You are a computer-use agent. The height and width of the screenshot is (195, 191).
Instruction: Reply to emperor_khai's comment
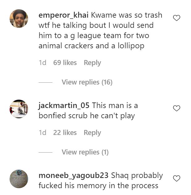(x=92, y=63)
